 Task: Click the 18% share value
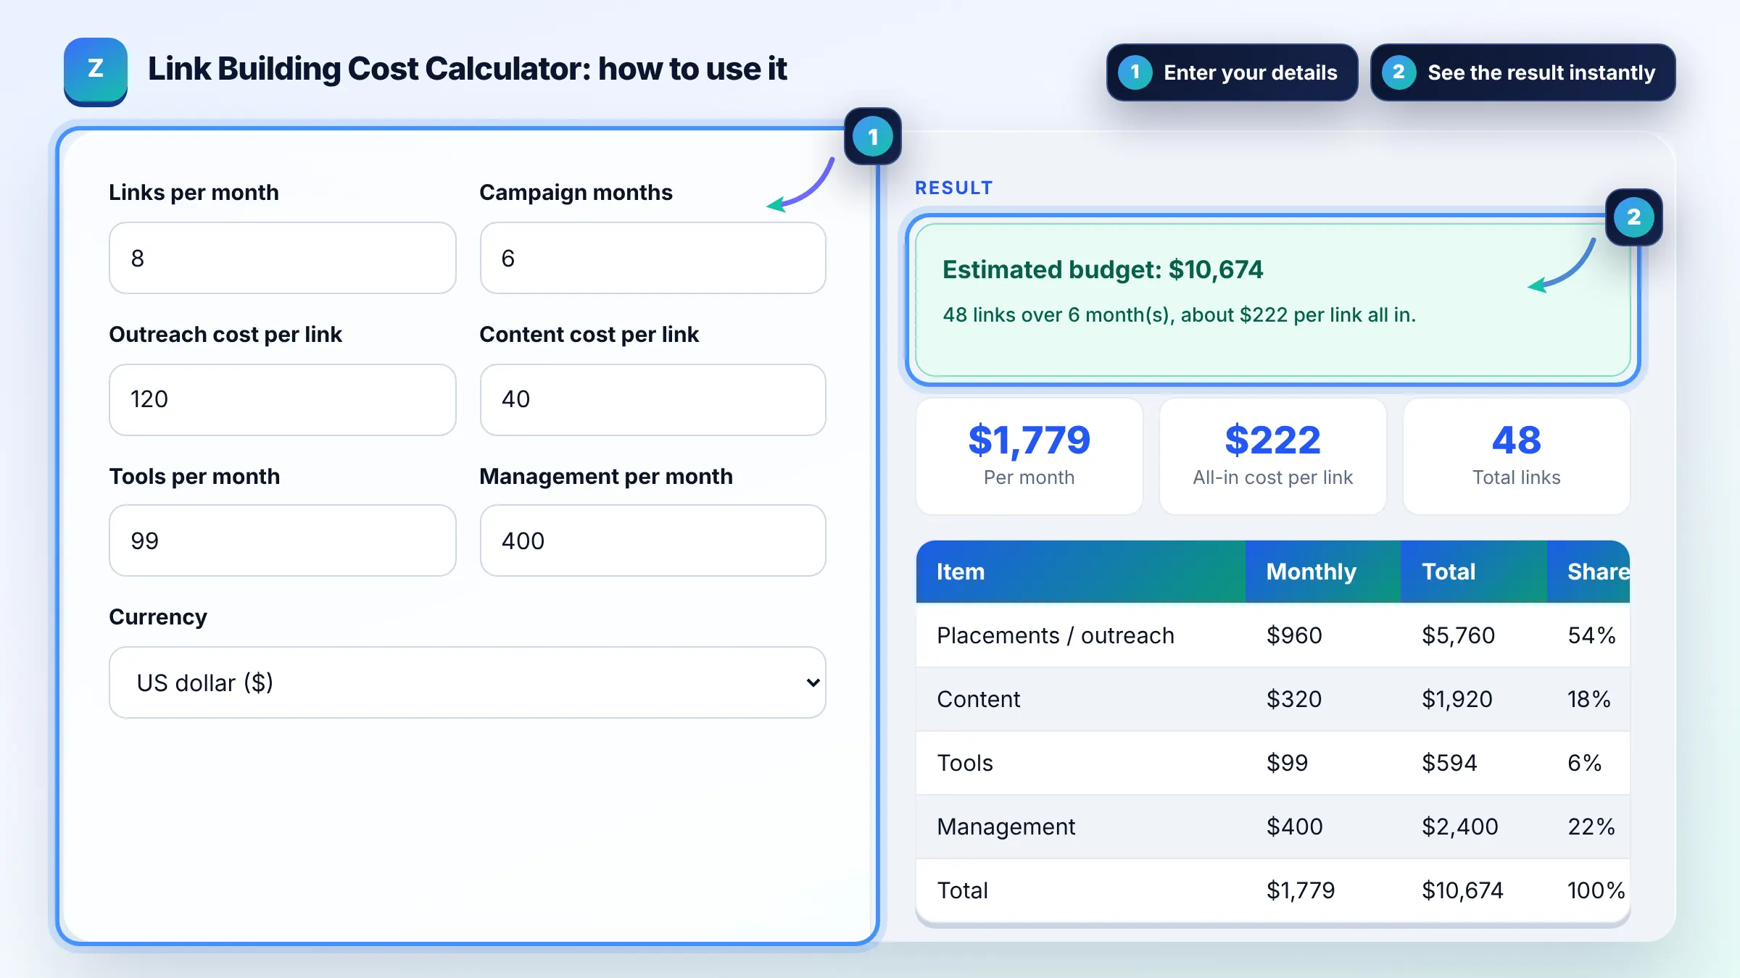(x=1588, y=699)
